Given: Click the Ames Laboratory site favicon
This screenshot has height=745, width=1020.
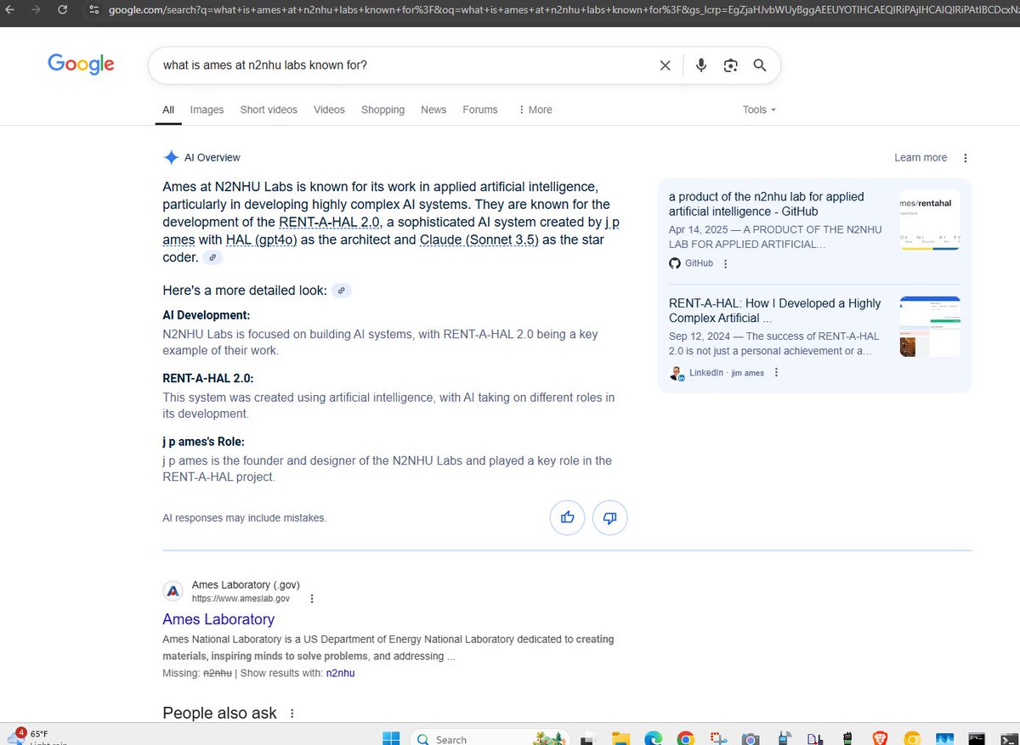Looking at the screenshot, I should click(x=173, y=591).
